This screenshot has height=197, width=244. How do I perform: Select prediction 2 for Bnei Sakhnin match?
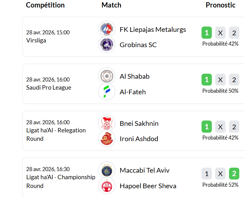(x=234, y=127)
